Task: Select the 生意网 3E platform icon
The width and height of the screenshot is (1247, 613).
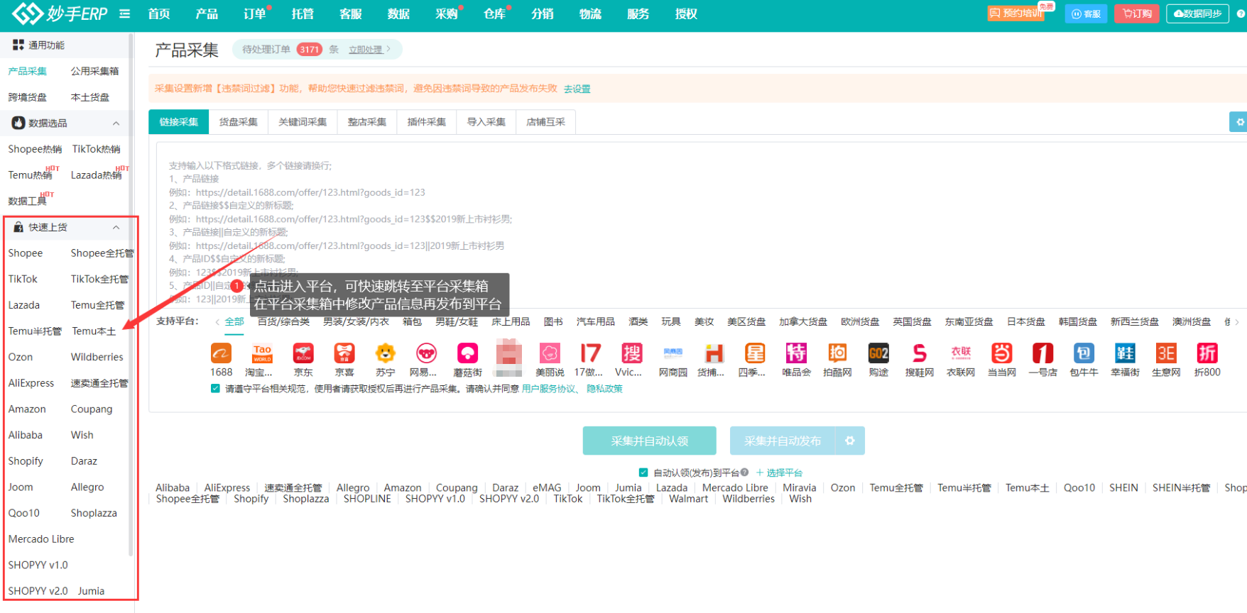Action: point(1166,353)
